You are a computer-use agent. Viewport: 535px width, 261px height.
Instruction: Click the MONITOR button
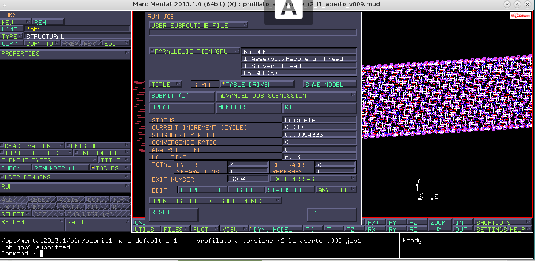(x=248, y=108)
